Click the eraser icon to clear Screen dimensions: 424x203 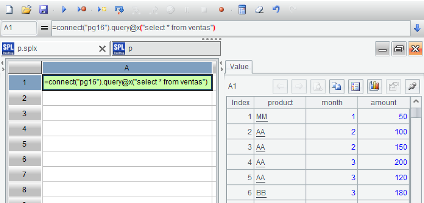(x=259, y=10)
